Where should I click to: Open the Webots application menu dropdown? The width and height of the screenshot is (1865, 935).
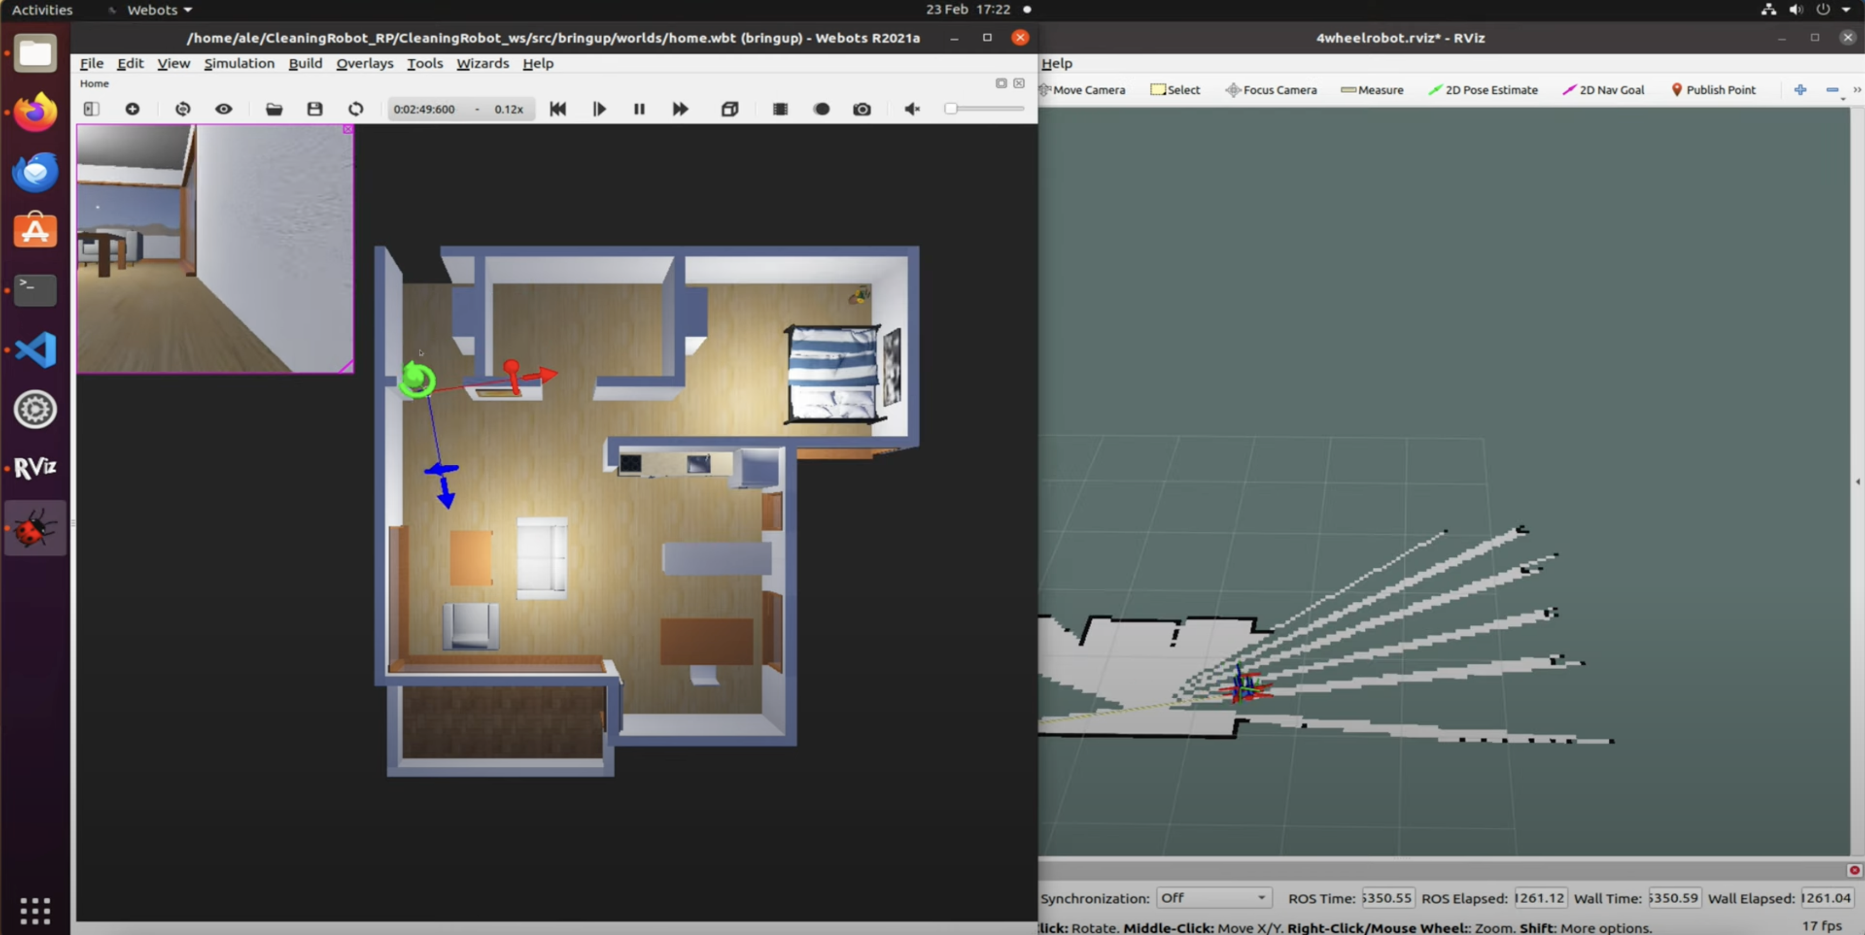(159, 9)
